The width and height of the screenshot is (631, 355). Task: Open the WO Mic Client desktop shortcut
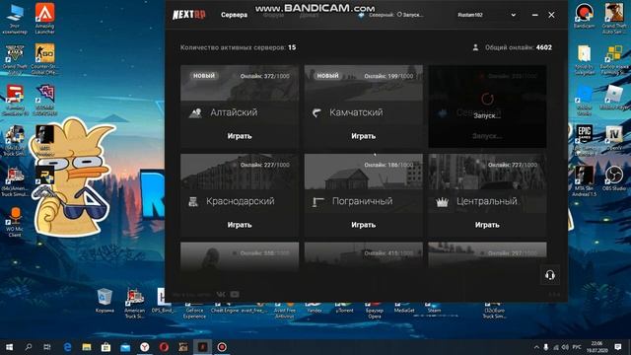point(15,222)
